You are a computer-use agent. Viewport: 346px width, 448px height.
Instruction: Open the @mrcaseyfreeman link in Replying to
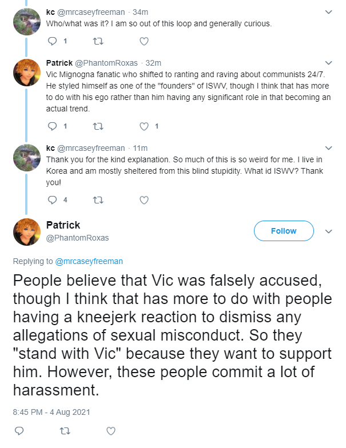(x=89, y=261)
